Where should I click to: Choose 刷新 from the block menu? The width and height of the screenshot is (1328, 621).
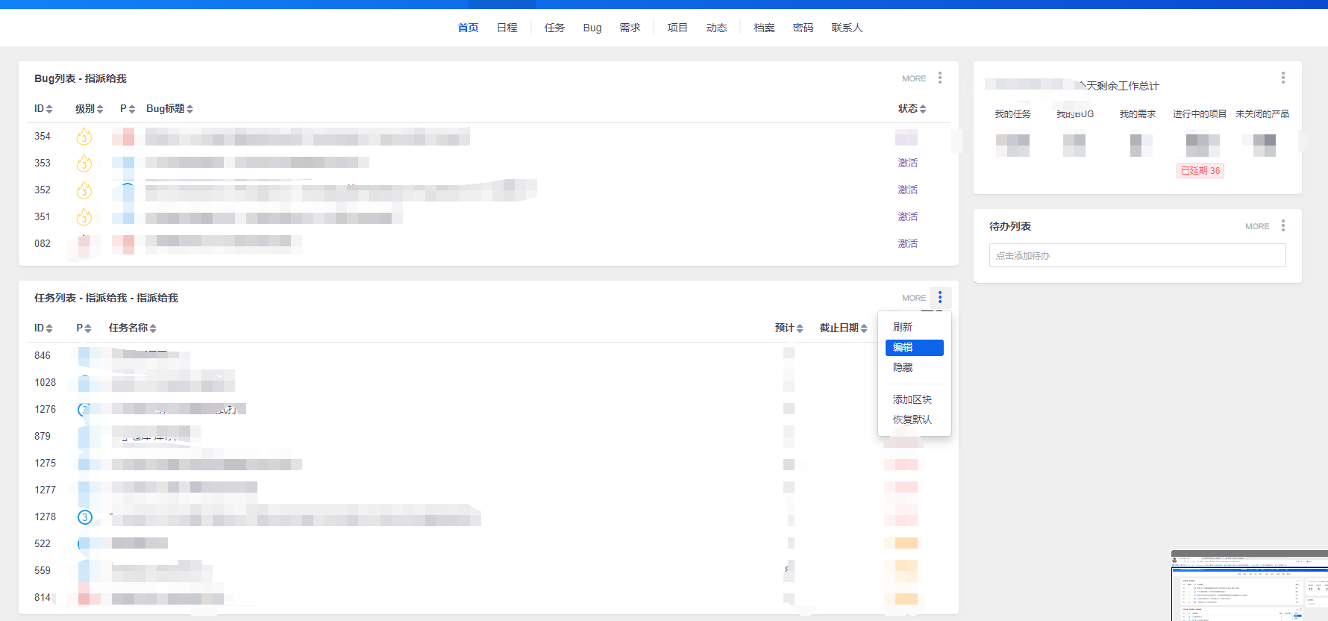tap(915, 327)
